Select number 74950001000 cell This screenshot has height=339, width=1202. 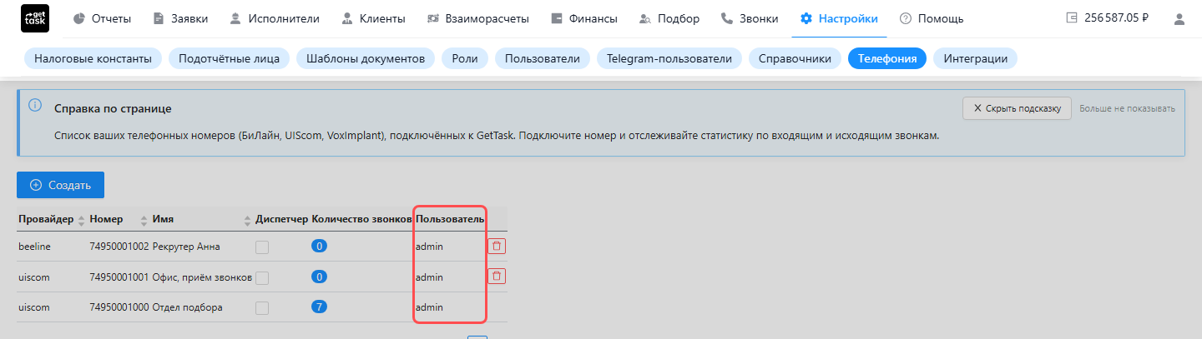click(119, 307)
